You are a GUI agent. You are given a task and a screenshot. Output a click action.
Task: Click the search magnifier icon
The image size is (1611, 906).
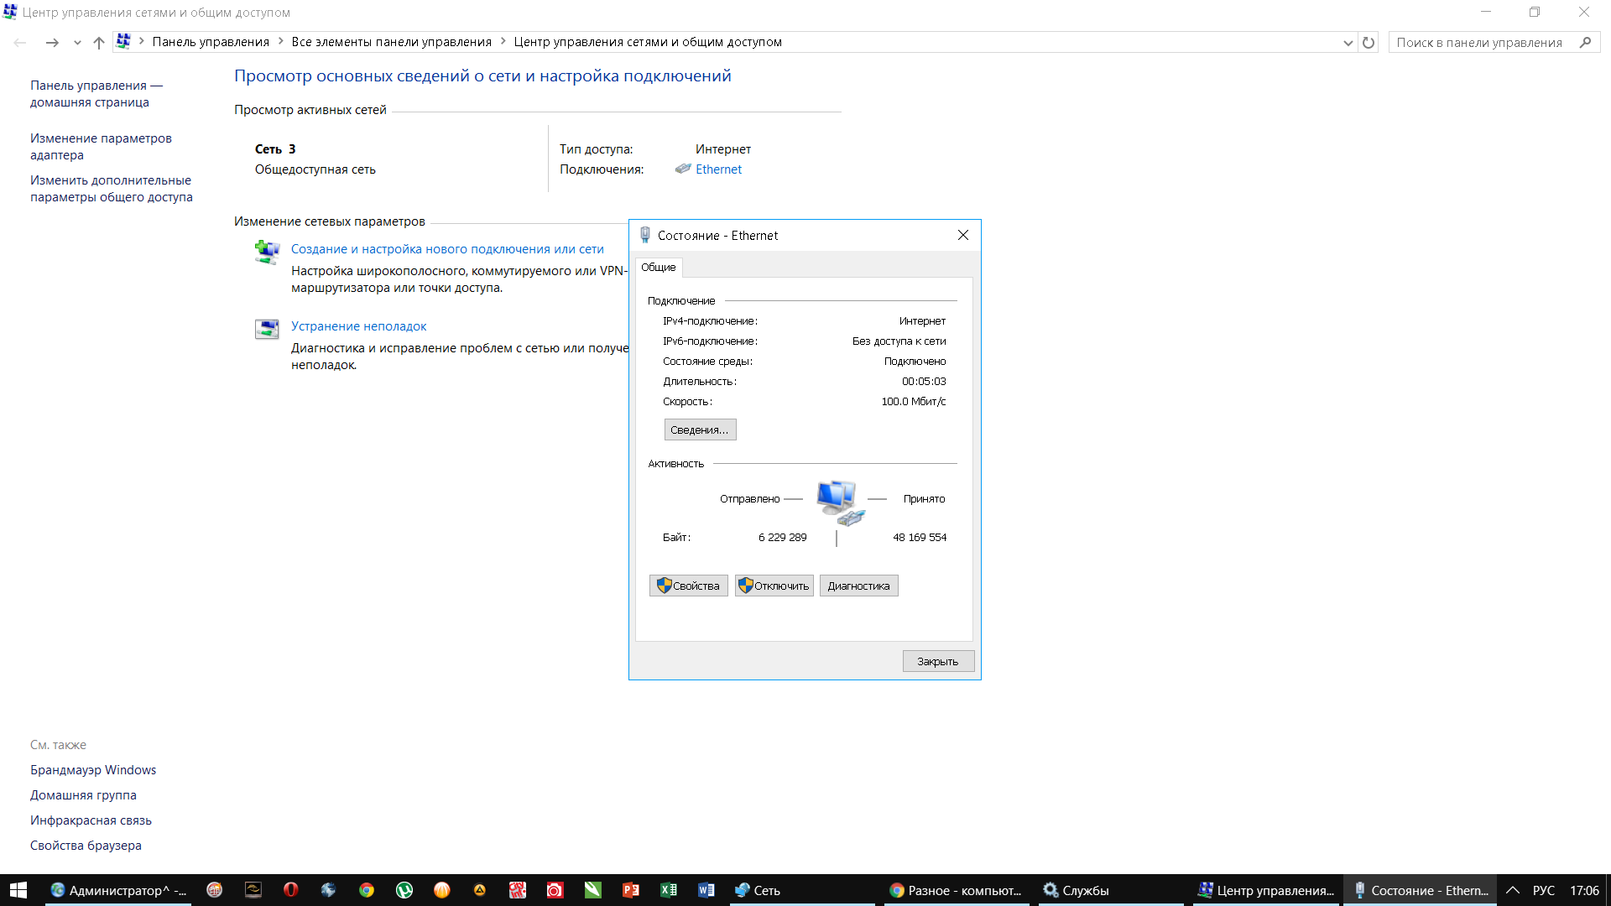[1585, 43]
